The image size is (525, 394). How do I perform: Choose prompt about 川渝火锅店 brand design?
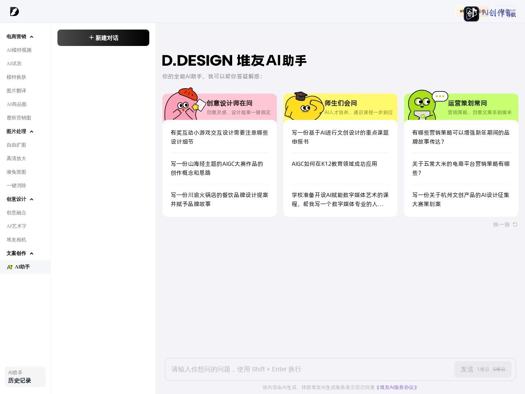(219, 199)
